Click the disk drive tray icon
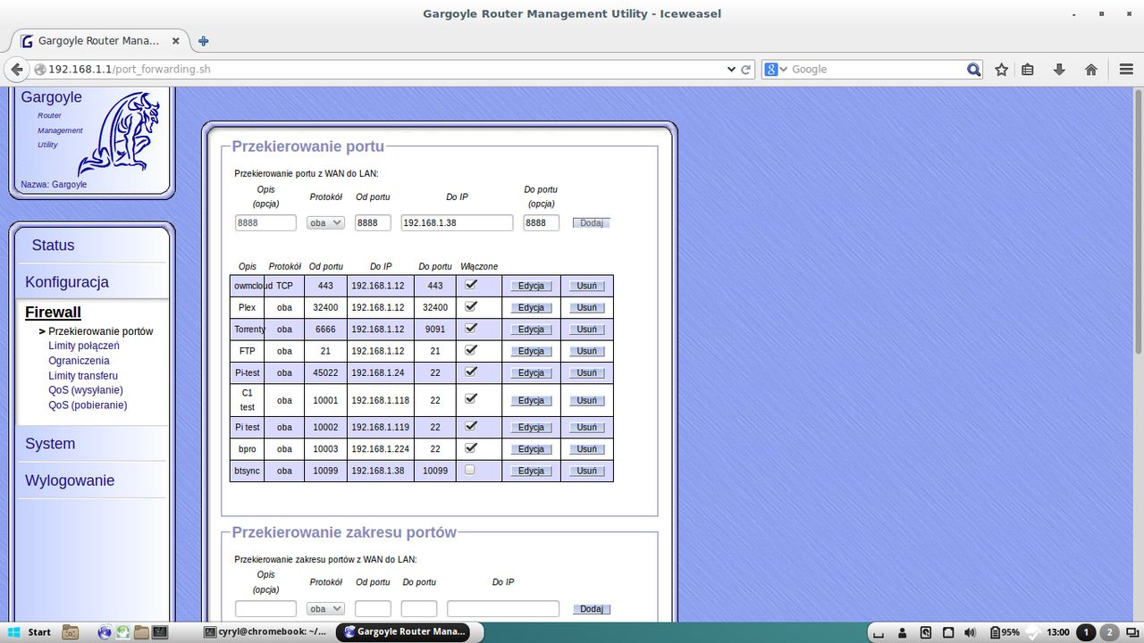Viewport: 1144px width, 643px height. coord(925,632)
